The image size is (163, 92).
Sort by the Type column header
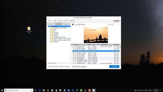(90, 44)
